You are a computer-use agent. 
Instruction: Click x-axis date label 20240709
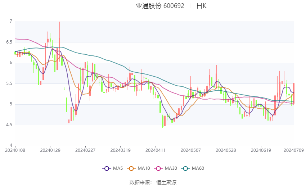294,150
